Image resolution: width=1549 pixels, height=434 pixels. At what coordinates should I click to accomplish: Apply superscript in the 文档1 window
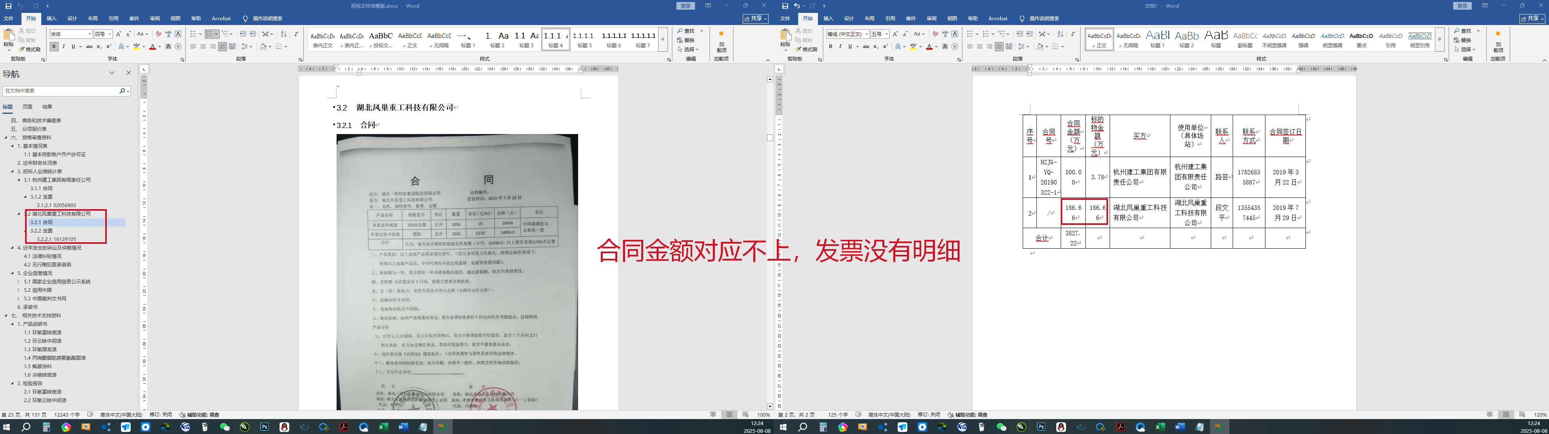click(885, 46)
